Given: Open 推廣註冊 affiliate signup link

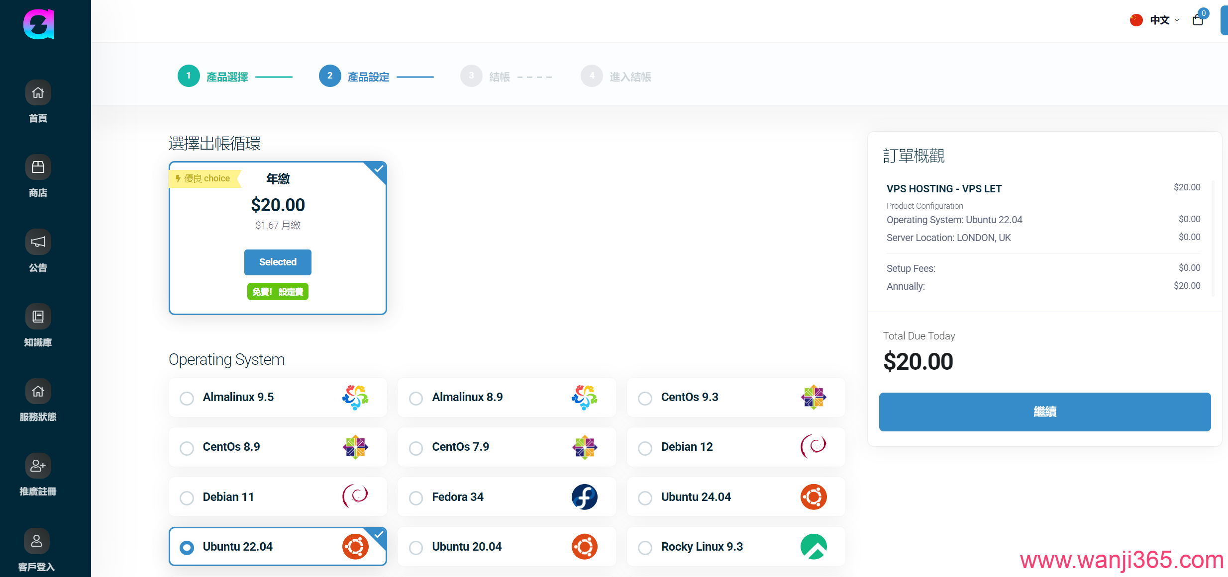Looking at the screenshot, I should click(x=38, y=491).
